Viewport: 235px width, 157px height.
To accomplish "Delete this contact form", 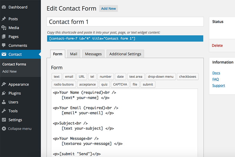I will [x=217, y=46].
